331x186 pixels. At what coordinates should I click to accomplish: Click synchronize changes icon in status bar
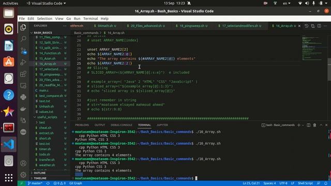[48, 183]
